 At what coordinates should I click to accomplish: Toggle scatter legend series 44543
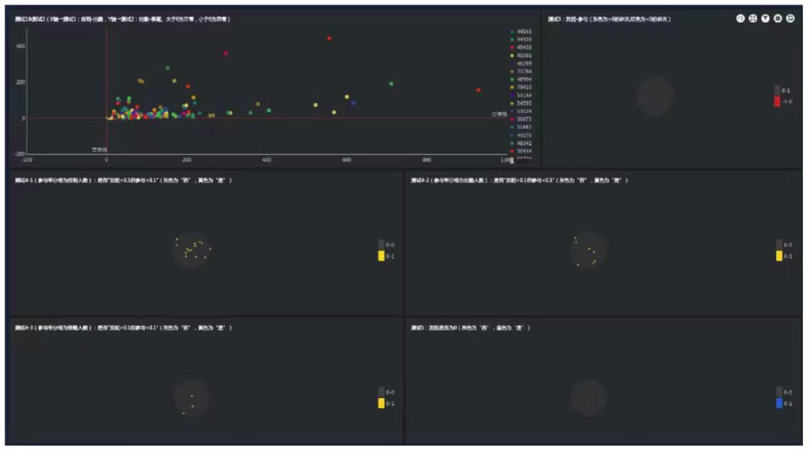click(521, 32)
